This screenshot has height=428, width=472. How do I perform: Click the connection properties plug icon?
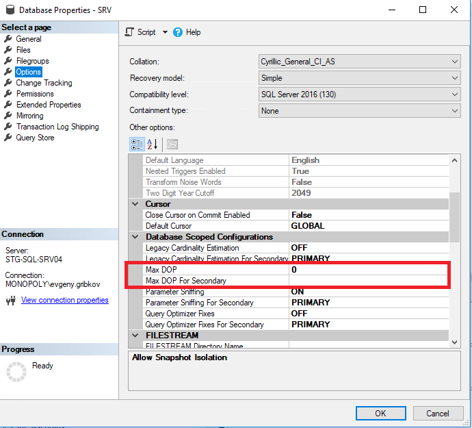(11, 300)
